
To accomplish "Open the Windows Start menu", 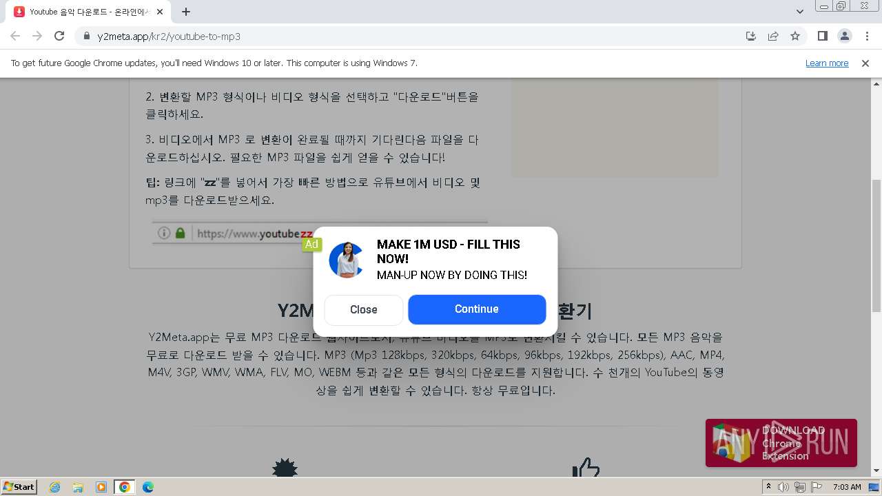I will tap(19, 486).
